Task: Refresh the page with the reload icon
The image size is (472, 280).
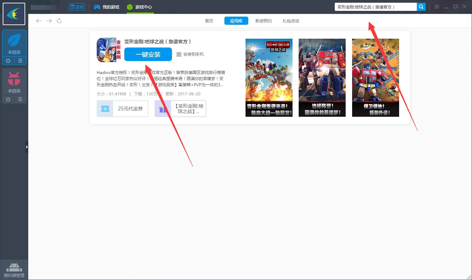Action: pos(59,21)
